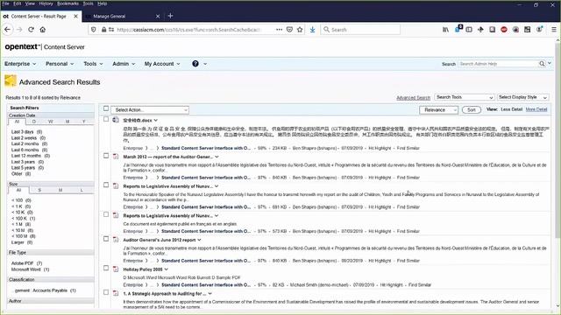Filter by Adobe PDF file type
This screenshot has height=315, width=561.
[x=22, y=263]
